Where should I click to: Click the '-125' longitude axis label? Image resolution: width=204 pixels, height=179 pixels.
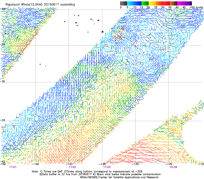click(x=169, y=164)
